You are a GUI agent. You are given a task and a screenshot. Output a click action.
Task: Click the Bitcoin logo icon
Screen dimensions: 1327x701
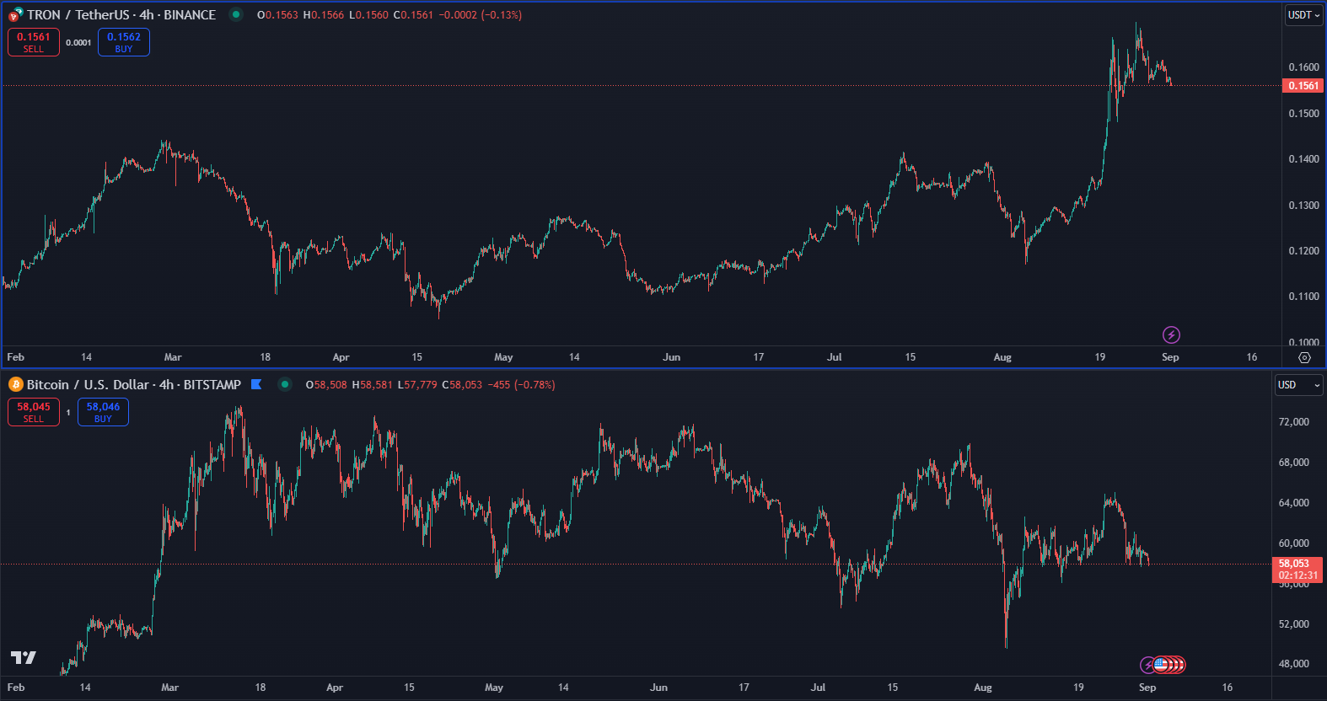[15, 384]
